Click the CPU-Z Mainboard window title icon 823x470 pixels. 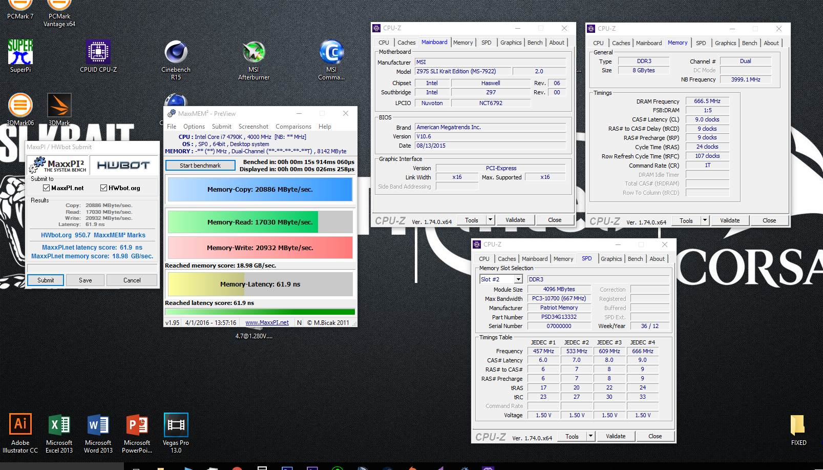coord(376,28)
